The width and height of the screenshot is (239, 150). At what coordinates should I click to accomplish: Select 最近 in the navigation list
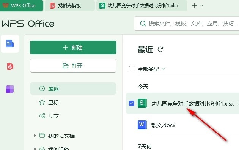click(x=73, y=88)
